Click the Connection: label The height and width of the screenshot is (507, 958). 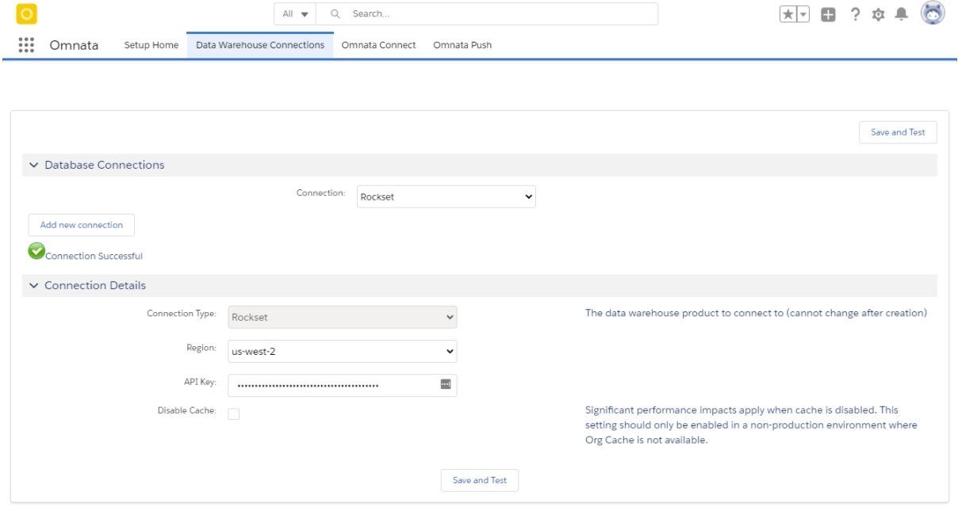(x=321, y=193)
